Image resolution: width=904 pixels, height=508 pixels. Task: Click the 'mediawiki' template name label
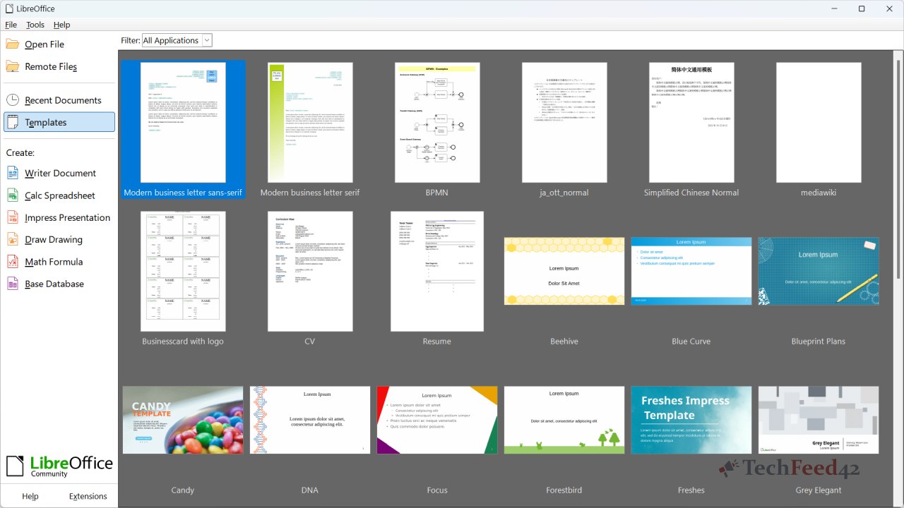(x=819, y=193)
